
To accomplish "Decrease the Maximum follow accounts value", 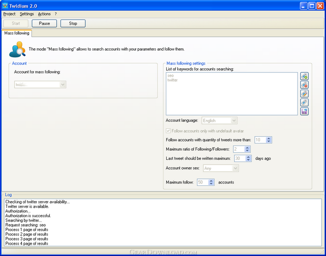I will pyautogui.click(x=211, y=184).
